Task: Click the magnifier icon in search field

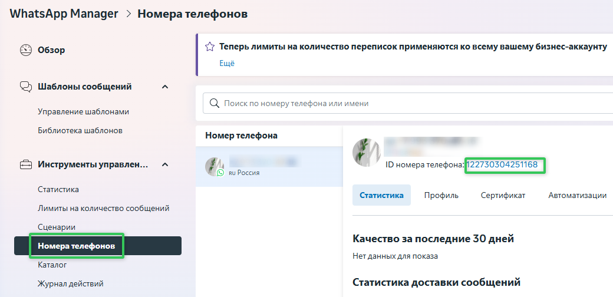Action: point(214,103)
